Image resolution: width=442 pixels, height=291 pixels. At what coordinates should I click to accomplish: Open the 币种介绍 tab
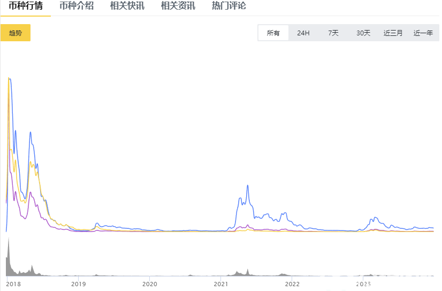[x=76, y=6]
